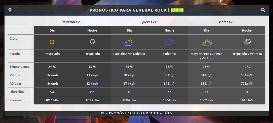The width and height of the screenshot is (273, 123).
Task: Select Friday night clear windy icon
Action: click(x=247, y=42)
